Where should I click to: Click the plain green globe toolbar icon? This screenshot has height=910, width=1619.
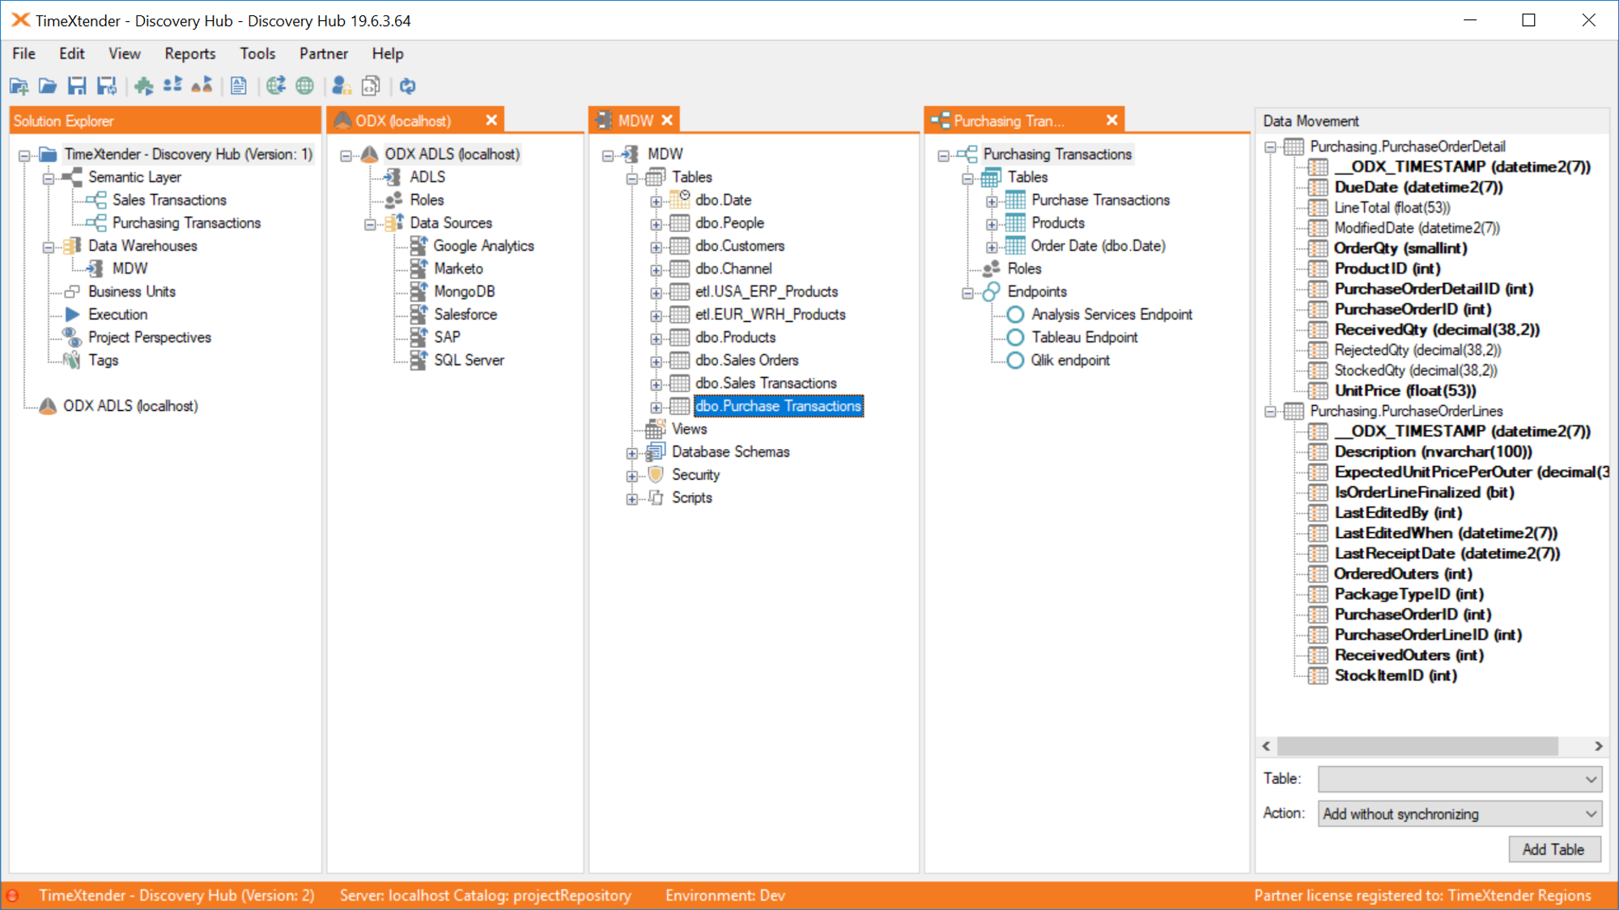click(304, 86)
